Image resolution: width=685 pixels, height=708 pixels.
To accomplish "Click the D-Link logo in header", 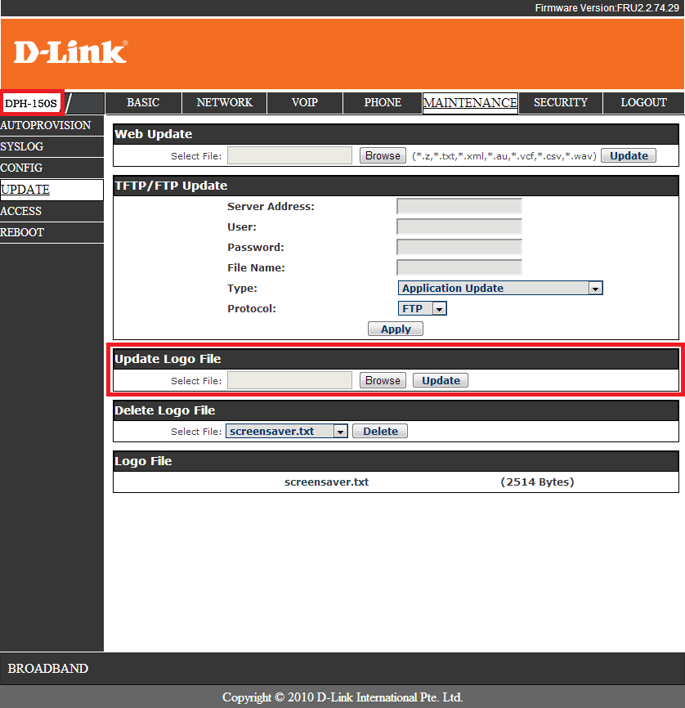I will point(70,52).
